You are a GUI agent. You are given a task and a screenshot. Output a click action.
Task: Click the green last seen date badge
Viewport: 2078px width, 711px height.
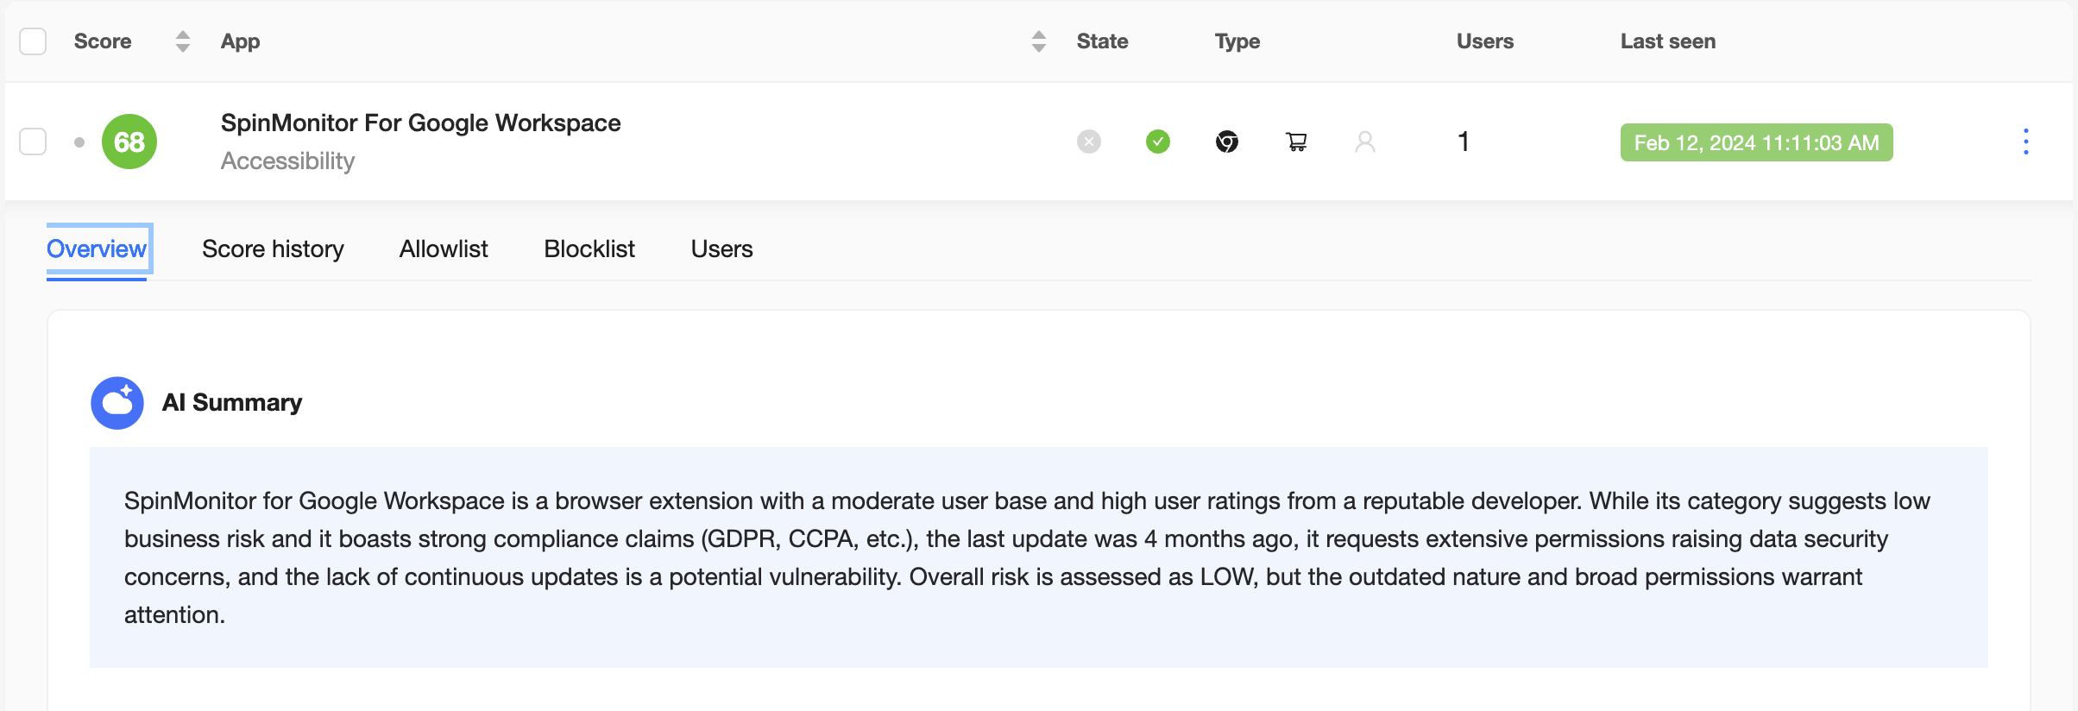pos(1756,142)
